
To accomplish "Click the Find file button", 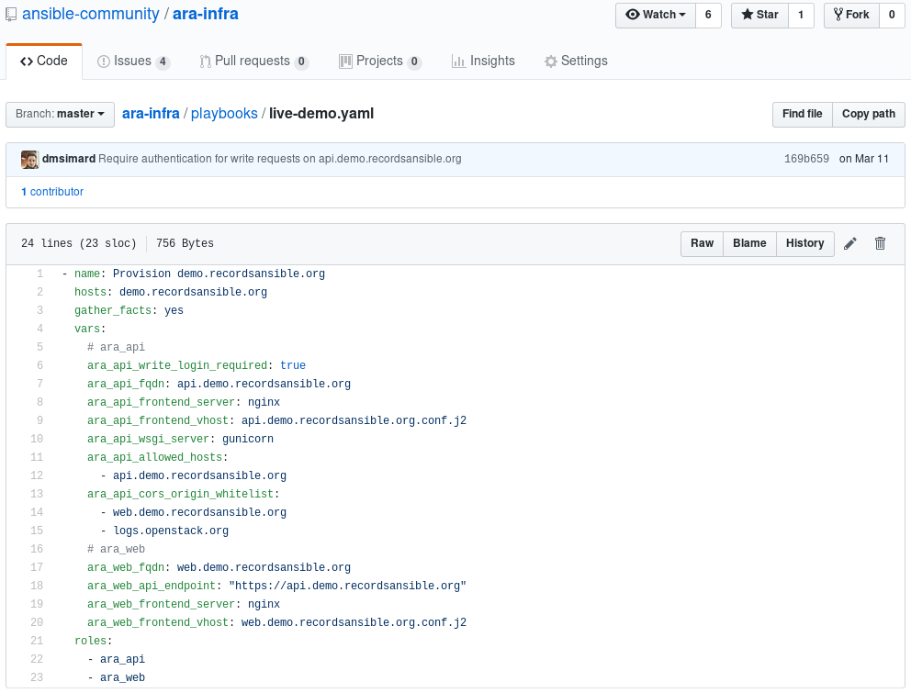I will click(803, 115).
